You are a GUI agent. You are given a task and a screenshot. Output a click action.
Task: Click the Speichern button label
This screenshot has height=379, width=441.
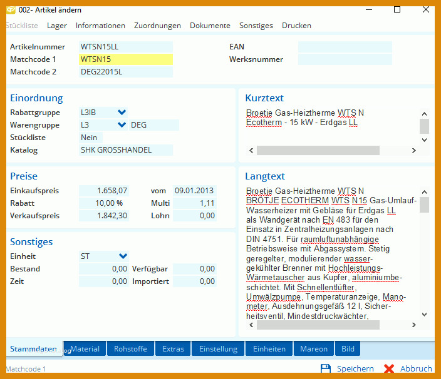coord(355,368)
